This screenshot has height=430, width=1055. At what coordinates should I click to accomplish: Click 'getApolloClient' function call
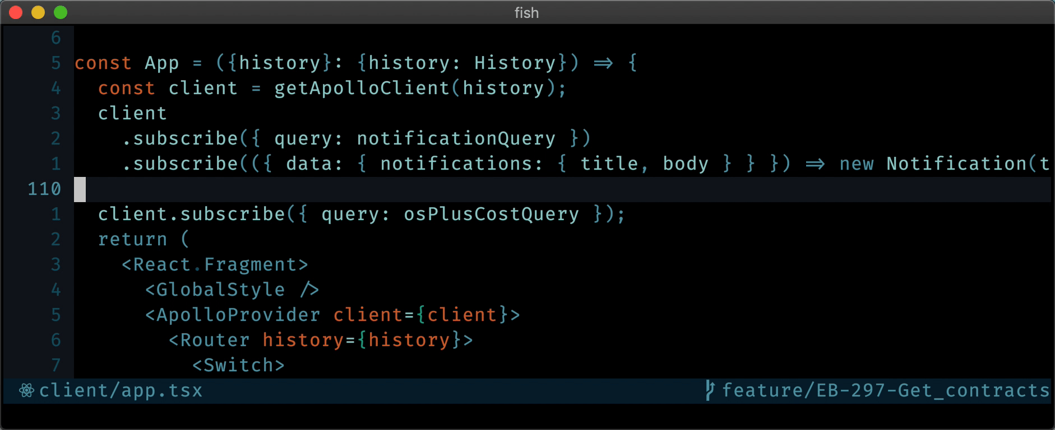(x=362, y=88)
